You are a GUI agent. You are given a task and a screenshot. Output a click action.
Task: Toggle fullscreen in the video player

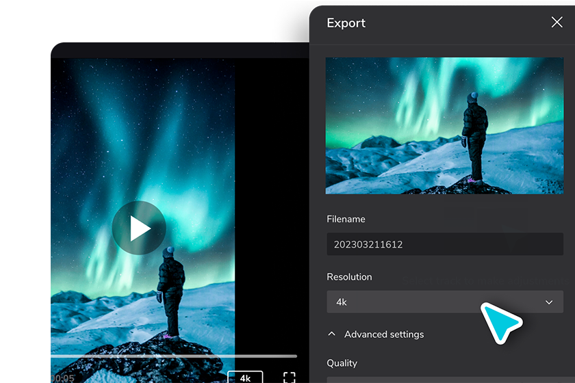coord(289,377)
